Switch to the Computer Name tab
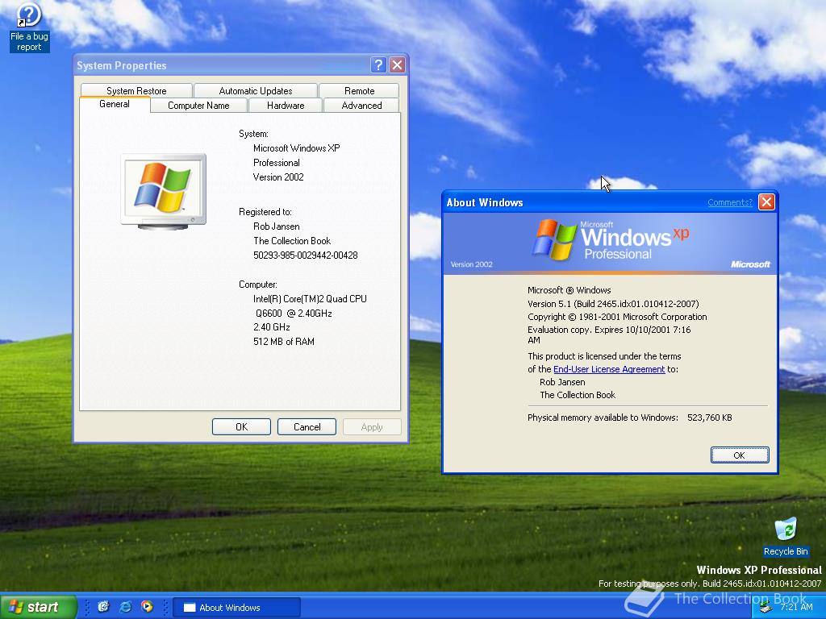 [198, 106]
